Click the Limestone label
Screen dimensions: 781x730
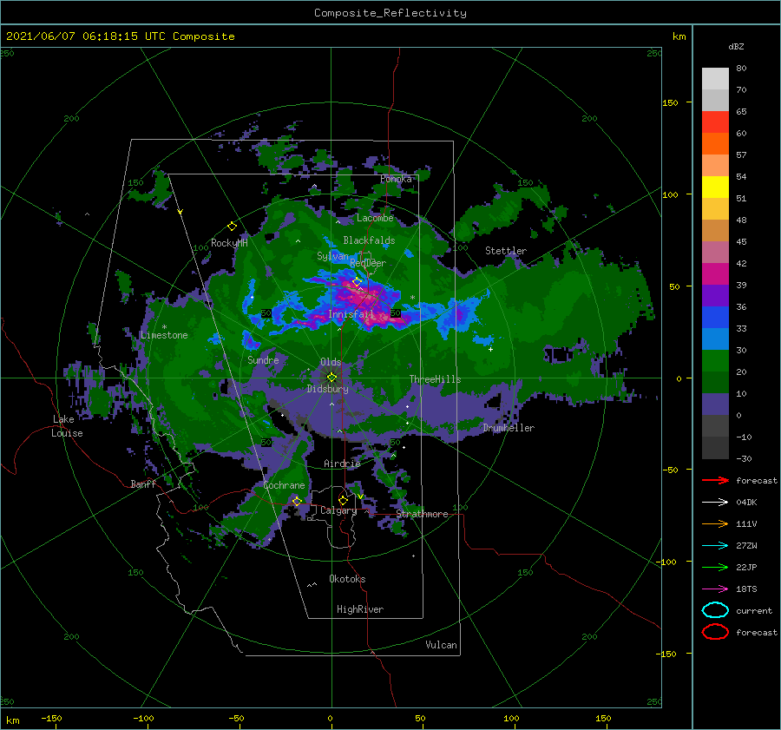coord(164,335)
